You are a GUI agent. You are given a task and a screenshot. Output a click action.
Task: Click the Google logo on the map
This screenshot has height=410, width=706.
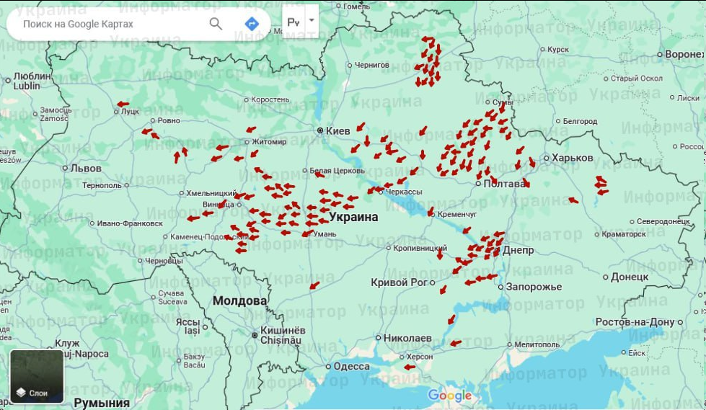pyautogui.click(x=450, y=396)
